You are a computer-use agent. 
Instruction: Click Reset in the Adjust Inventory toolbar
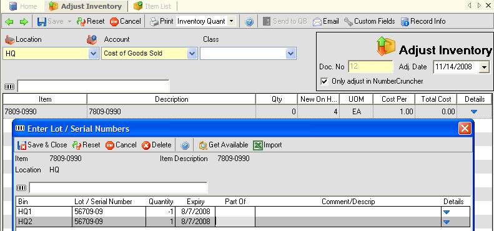91,21
